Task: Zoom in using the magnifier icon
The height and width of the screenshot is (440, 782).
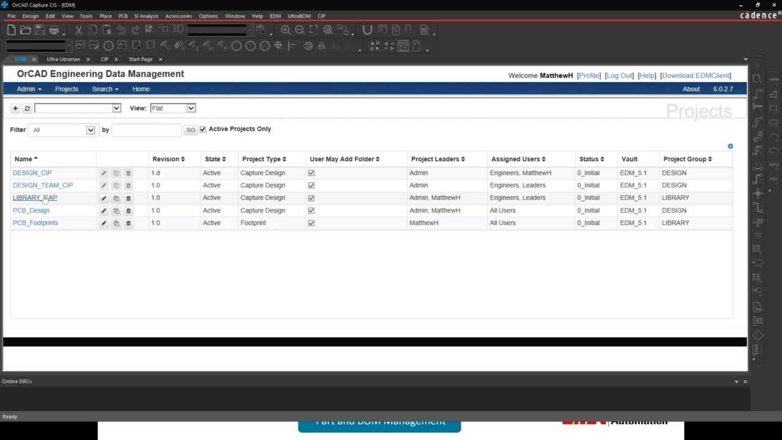Action: pos(285,29)
